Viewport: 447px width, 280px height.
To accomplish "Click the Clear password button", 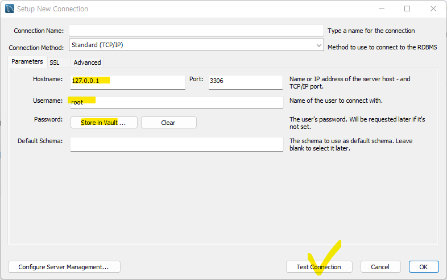I will [169, 123].
